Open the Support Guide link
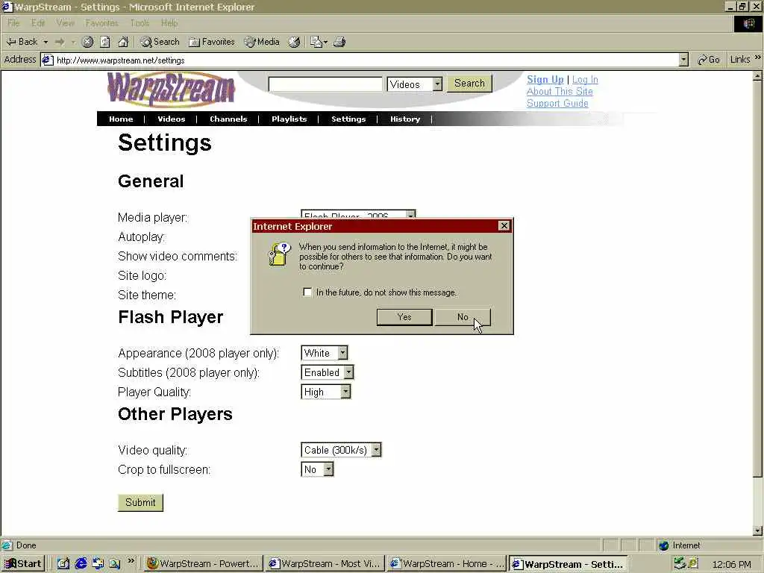 (557, 103)
